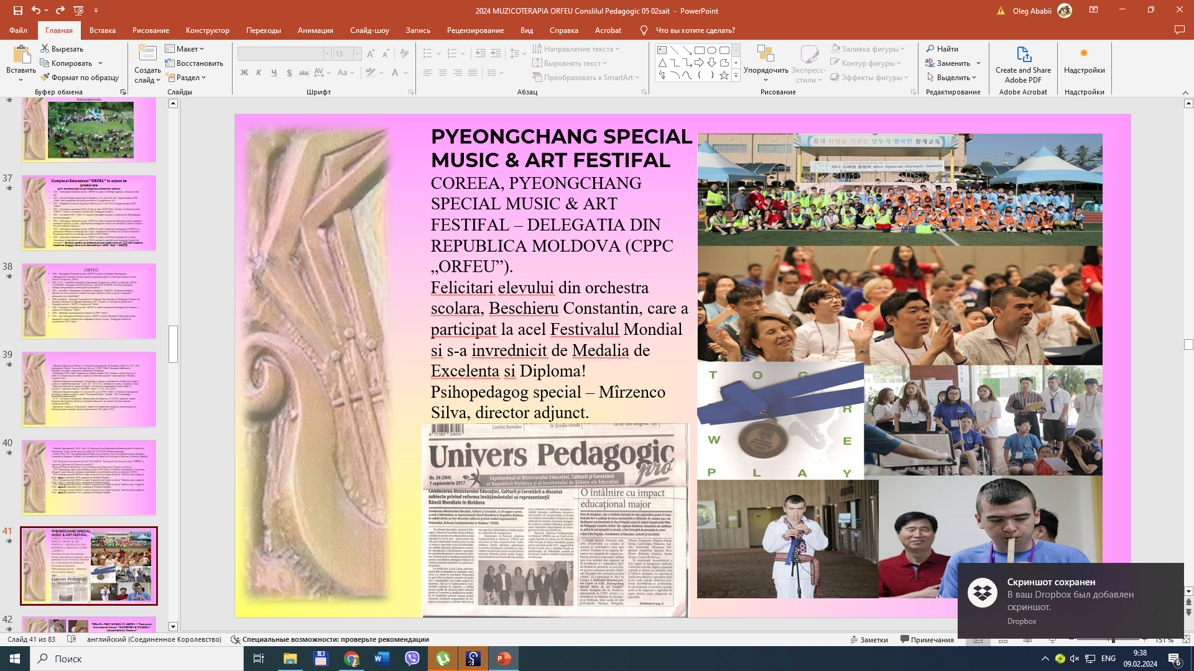The height and width of the screenshot is (671, 1194).
Task: Toggle text shadow S
Action: click(289, 73)
